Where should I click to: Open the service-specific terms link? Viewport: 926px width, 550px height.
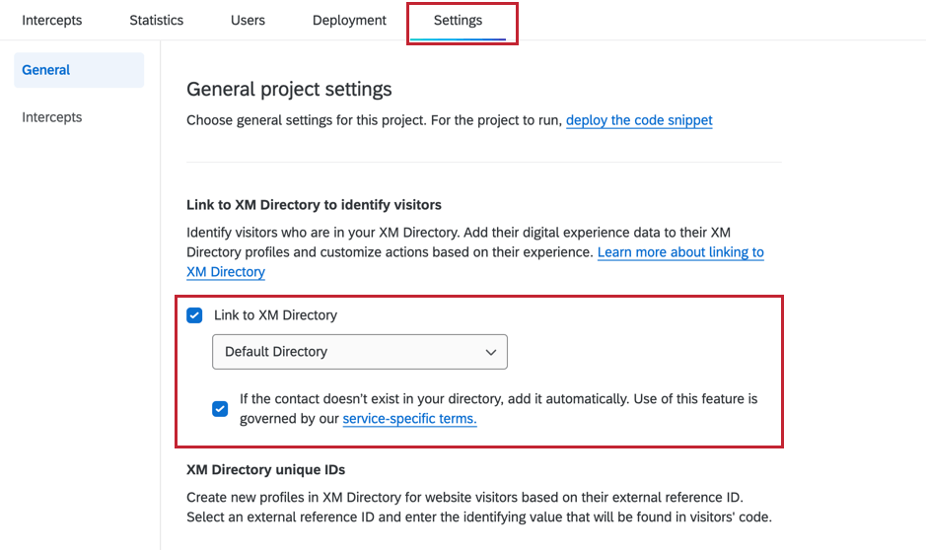[x=409, y=419]
